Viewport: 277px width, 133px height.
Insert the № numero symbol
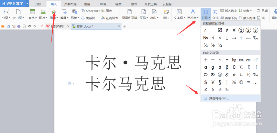coord(206,38)
